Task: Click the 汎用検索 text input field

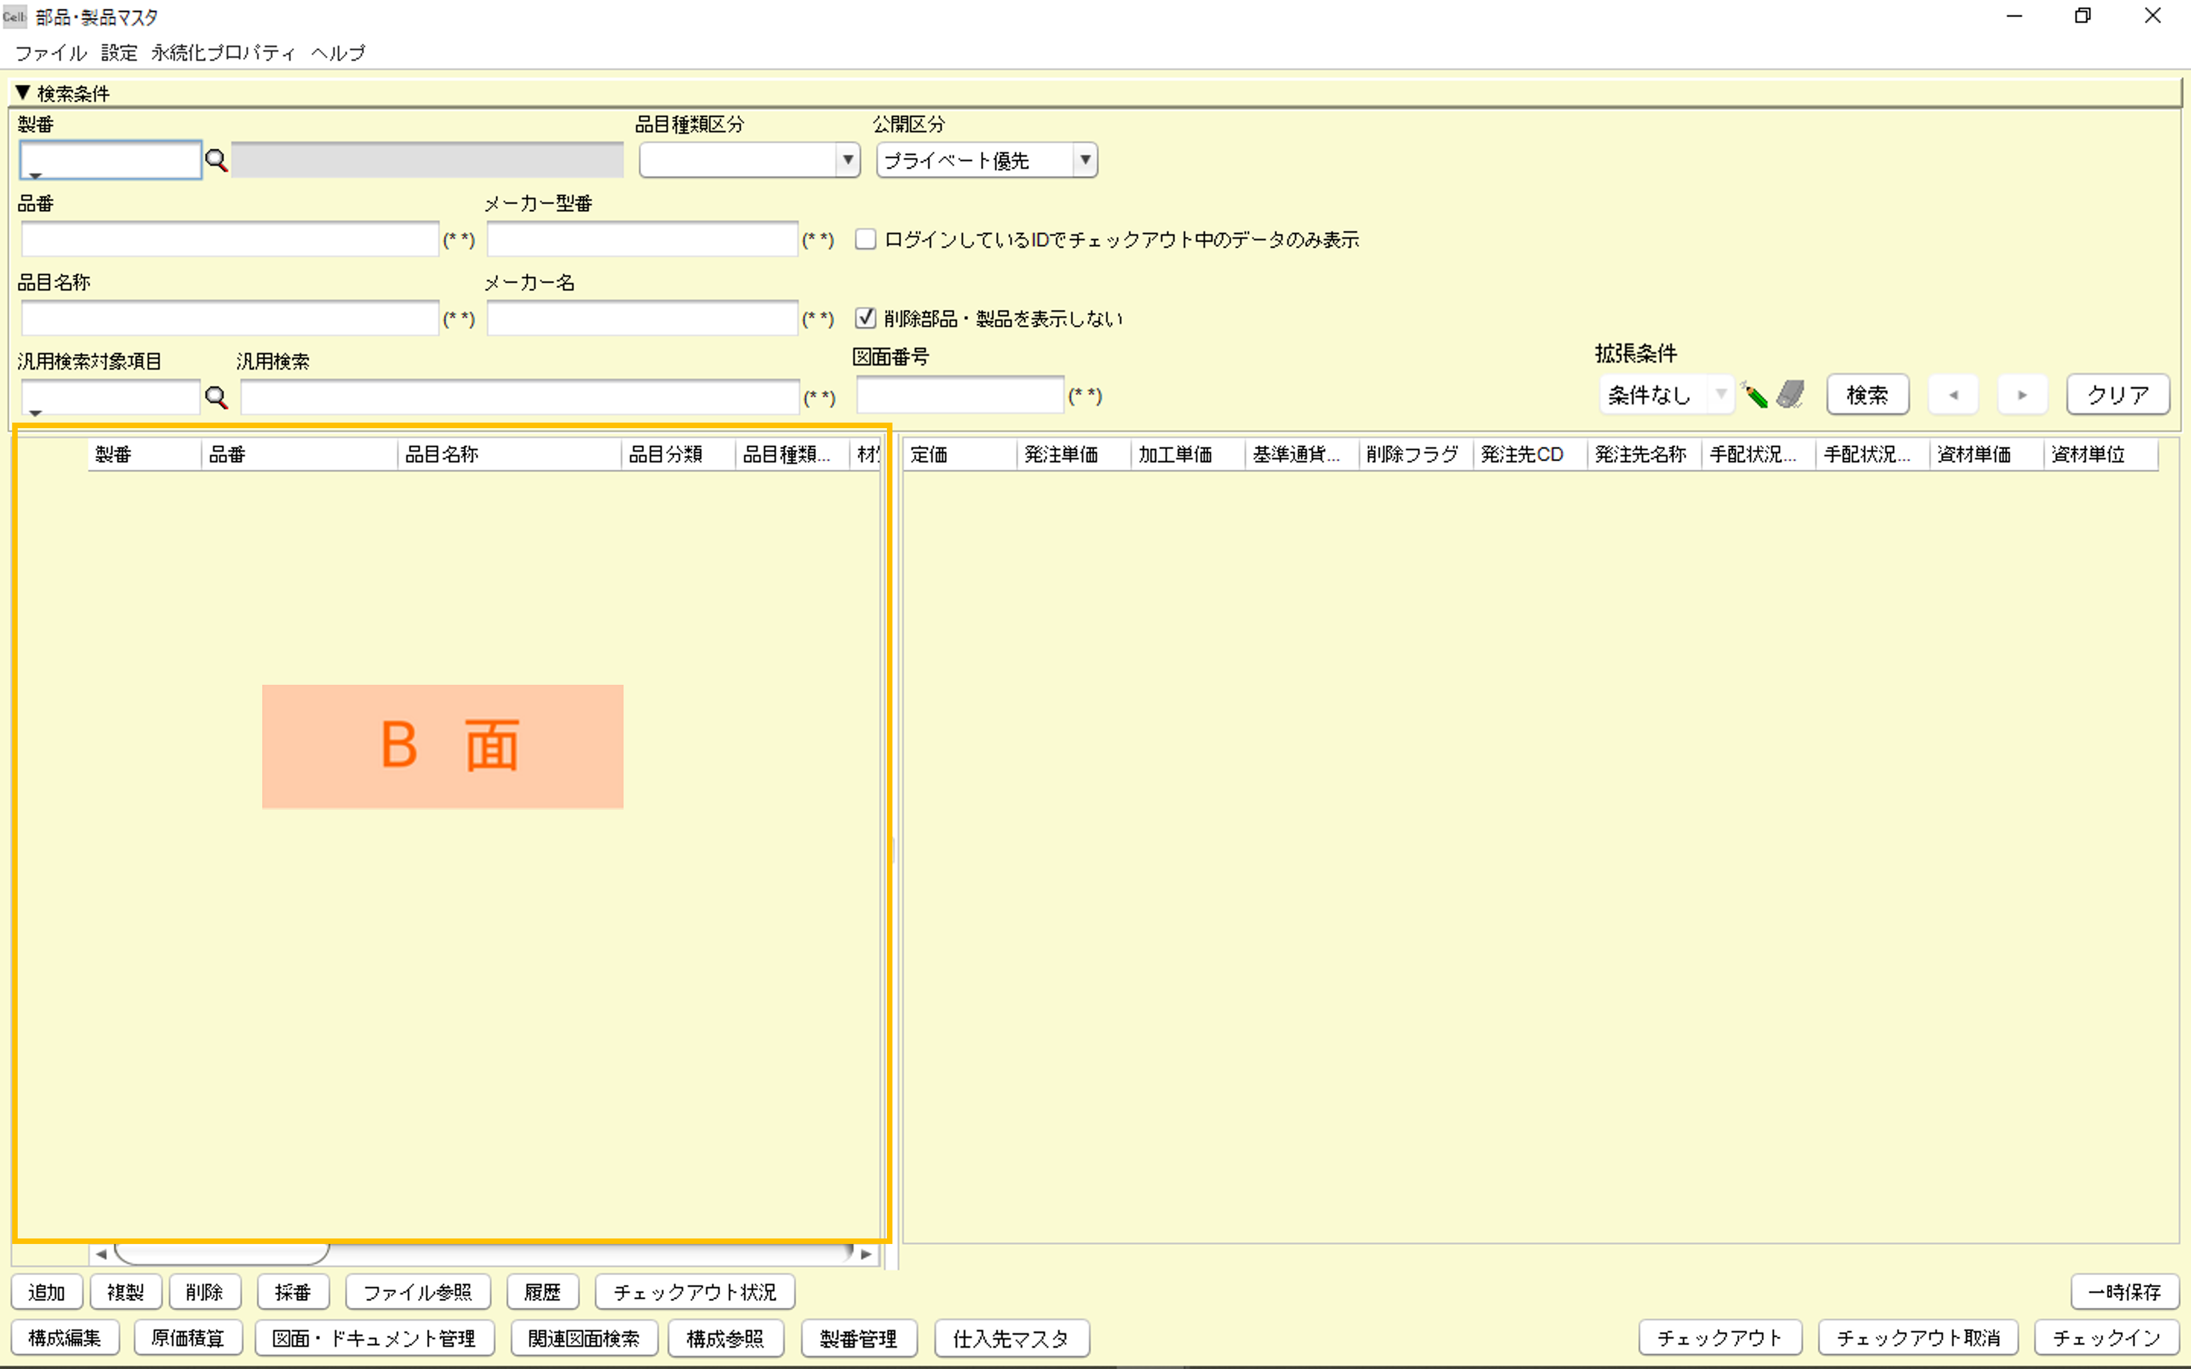Action: [x=521, y=398]
